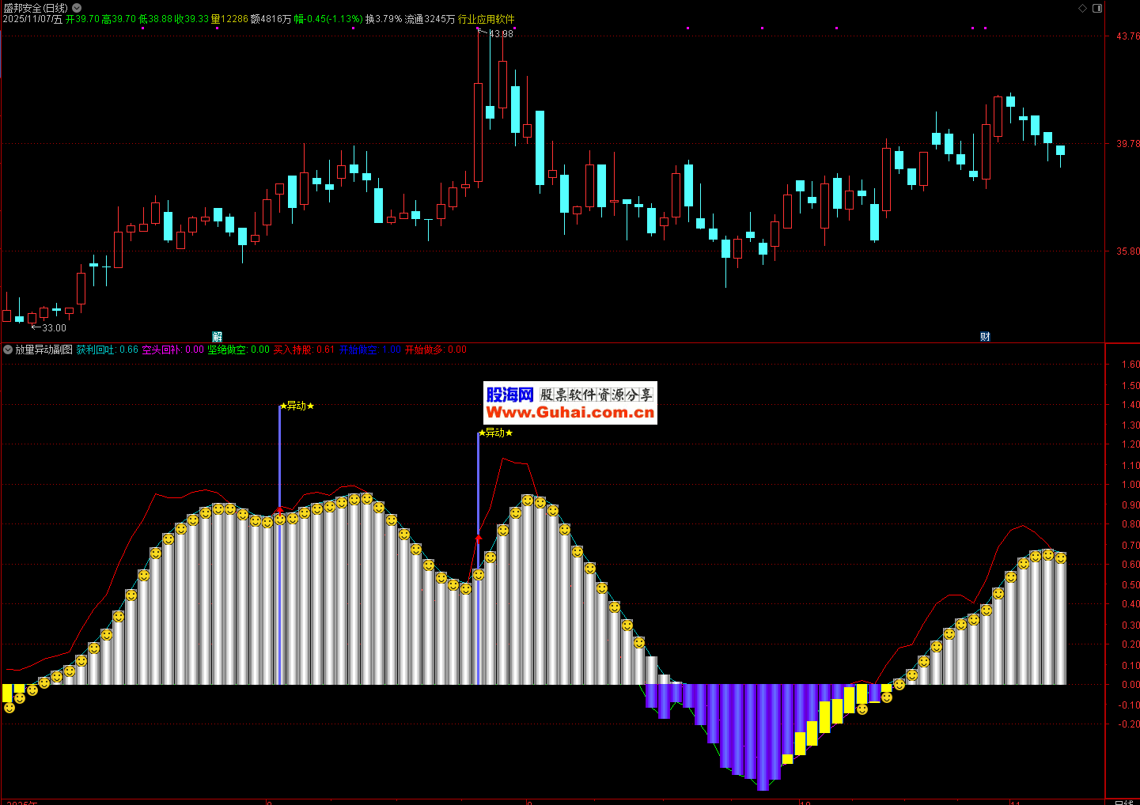Click the 33.00 low price label

pyautogui.click(x=54, y=328)
